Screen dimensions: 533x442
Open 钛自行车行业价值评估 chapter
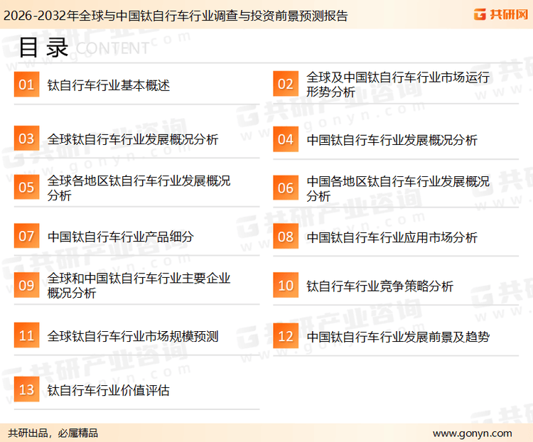point(108,390)
